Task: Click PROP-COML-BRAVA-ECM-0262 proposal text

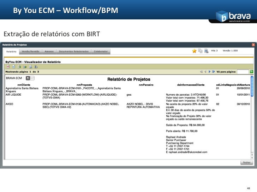Action: pos(80,96)
